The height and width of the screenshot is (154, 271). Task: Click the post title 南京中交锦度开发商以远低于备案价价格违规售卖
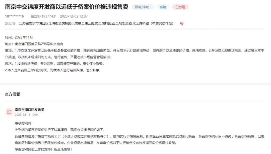67,7
